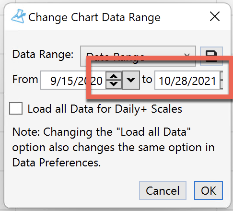233x211 pixels.
Task: Cancel the data range change
Action: tap(163, 190)
